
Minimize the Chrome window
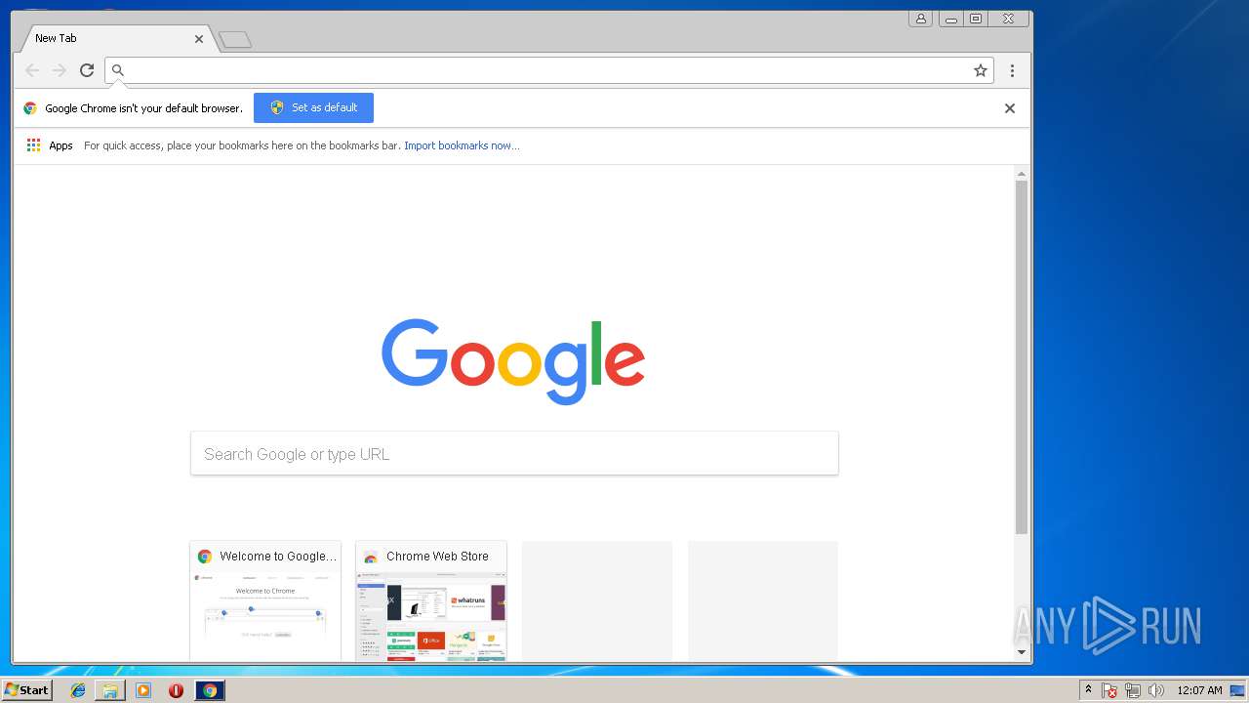(x=950, y=19)
